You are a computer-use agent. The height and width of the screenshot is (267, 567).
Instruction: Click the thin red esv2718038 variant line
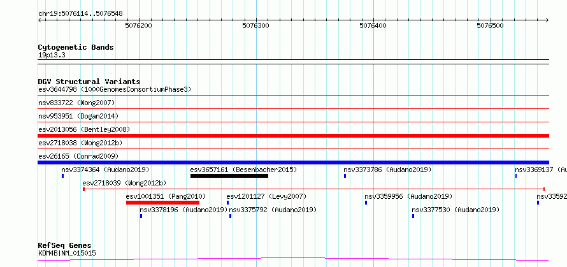pyautogui.click(x=293, y=148)
